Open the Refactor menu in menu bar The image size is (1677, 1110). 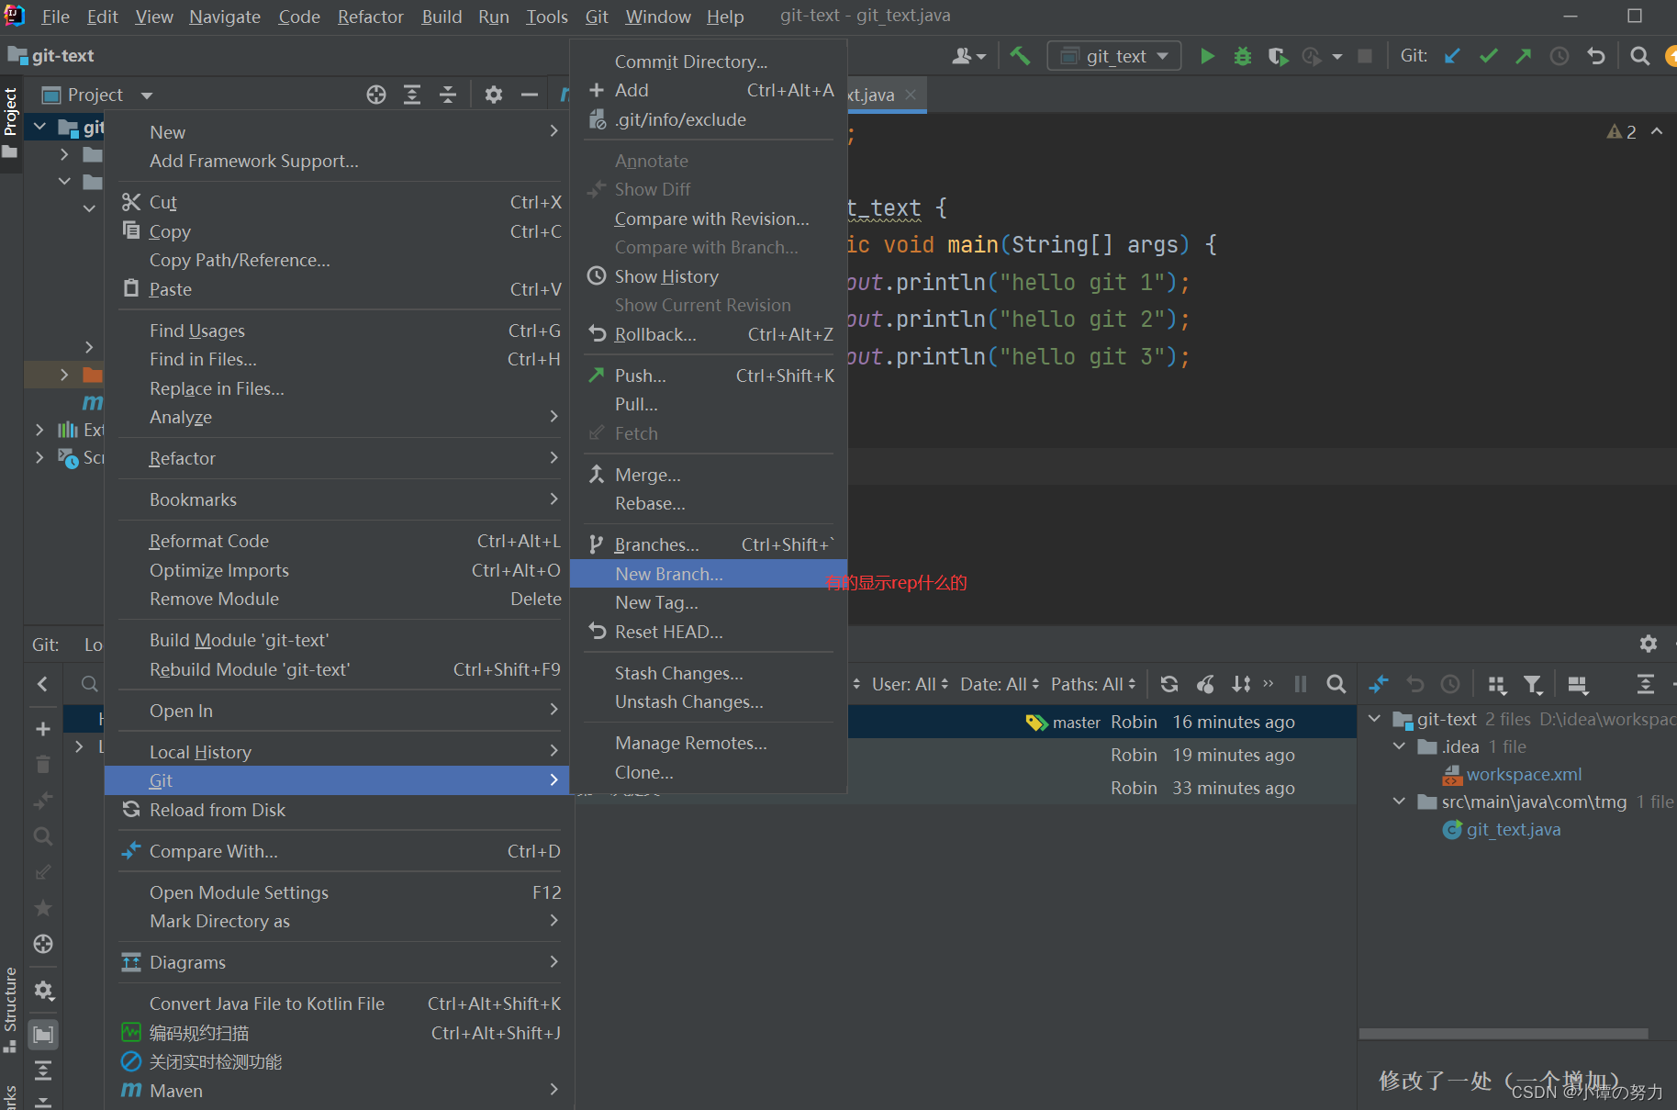[370, 17]
